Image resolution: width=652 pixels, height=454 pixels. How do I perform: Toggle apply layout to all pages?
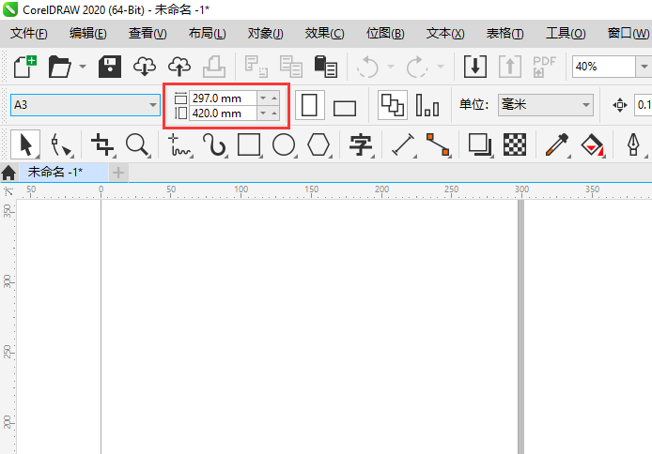coord(393,105)
